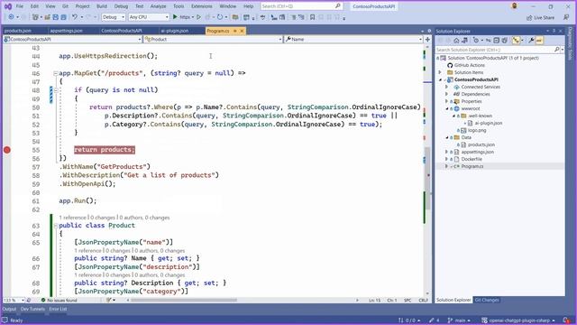Image resolution: width=577 pixels, height=325 pixels.
Task: Open the Product type navigation dropdown
Action: 214,39
